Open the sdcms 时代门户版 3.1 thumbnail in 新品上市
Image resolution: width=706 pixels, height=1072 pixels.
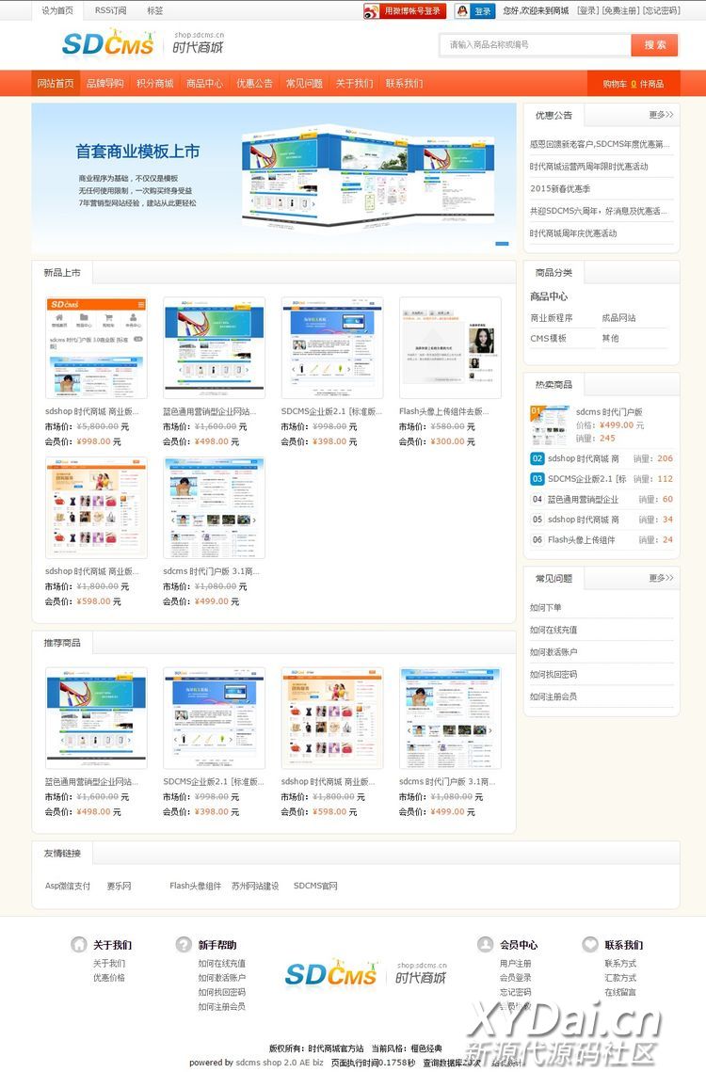pos(214,508)
